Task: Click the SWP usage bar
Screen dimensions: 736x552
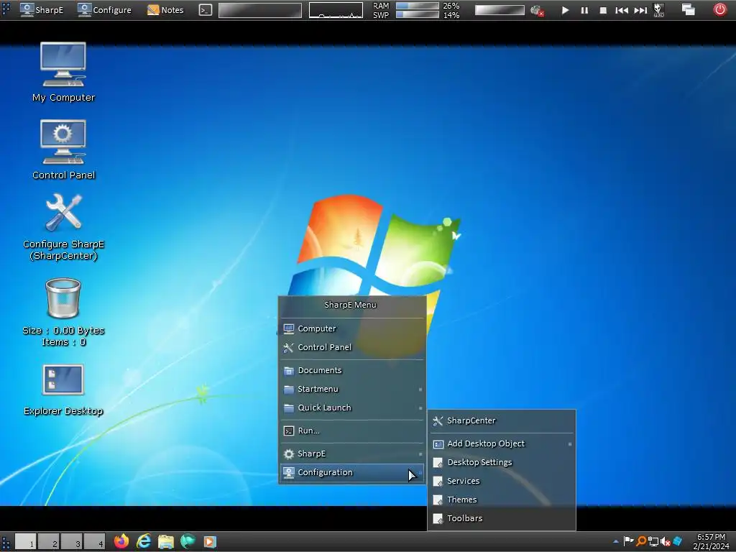Action: 418,14
